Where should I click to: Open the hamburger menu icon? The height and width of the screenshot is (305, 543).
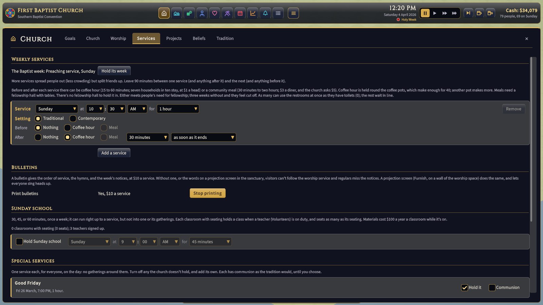tap(293, 13)
